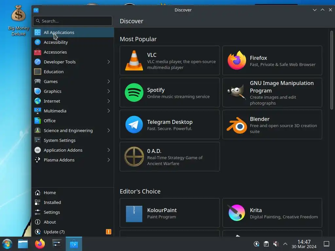The image size is (335, 251).
Task: Open Update (7) page
Action: click(x=73, y=232)
